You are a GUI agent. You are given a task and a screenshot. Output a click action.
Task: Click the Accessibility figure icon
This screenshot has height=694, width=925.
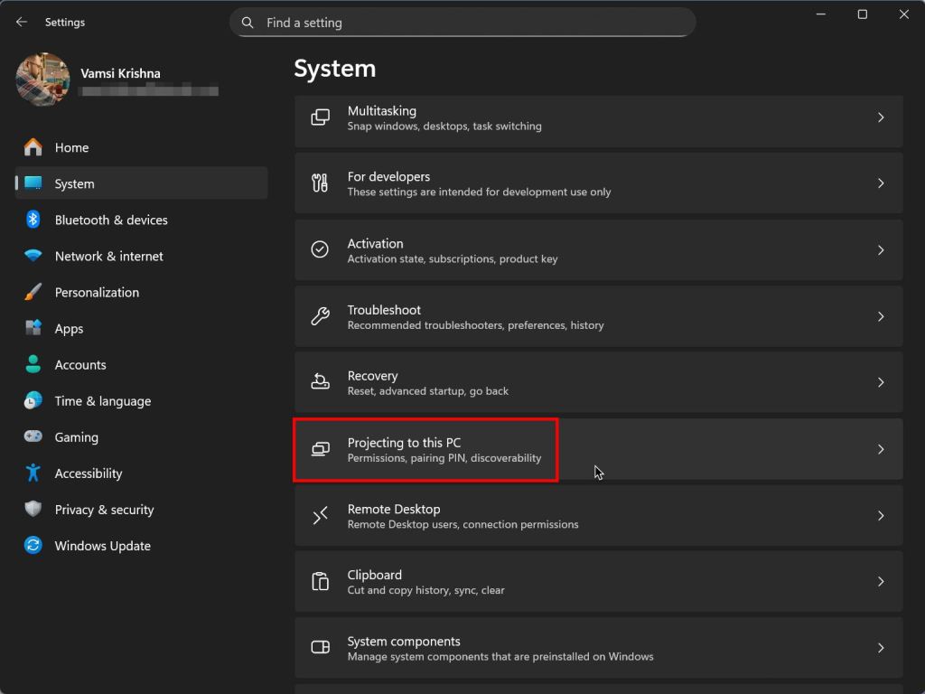click(33, 473)
